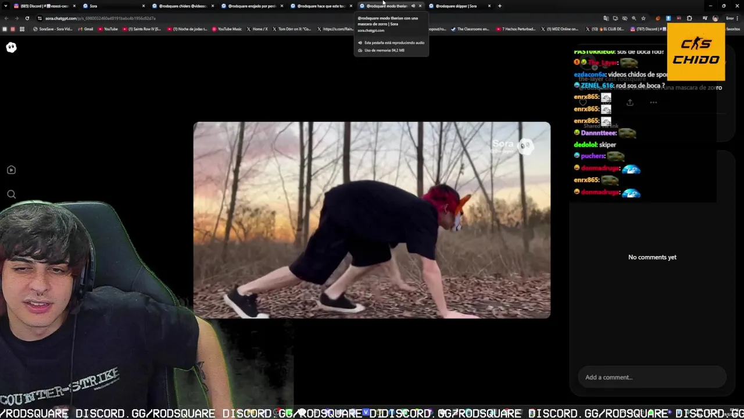744x419 pixels.
Task: Open the three-dot more options menu
Action: tap(653, 102)
